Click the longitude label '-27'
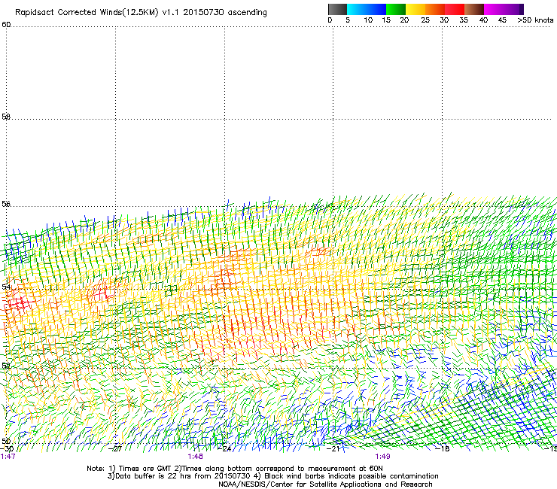The image size is (557, 489). (x=115, y=448)
